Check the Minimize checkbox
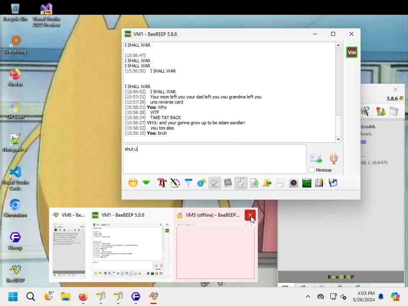408x306 pixels. pos(312,170)
